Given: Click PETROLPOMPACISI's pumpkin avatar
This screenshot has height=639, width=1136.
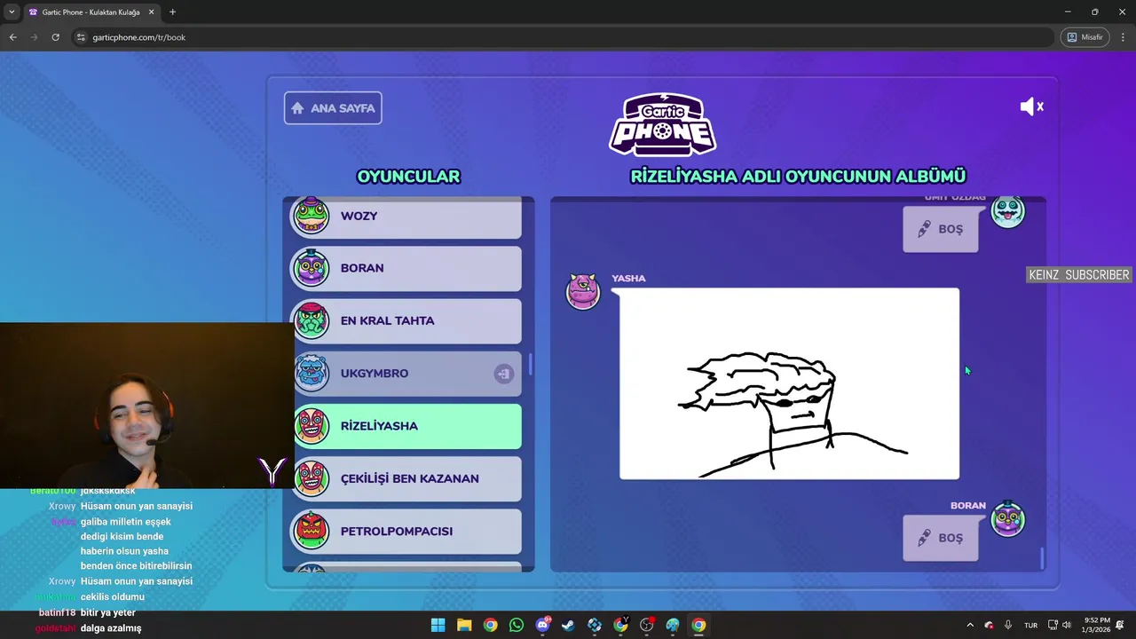Looking at the screenshot, I should pos(312,531).
